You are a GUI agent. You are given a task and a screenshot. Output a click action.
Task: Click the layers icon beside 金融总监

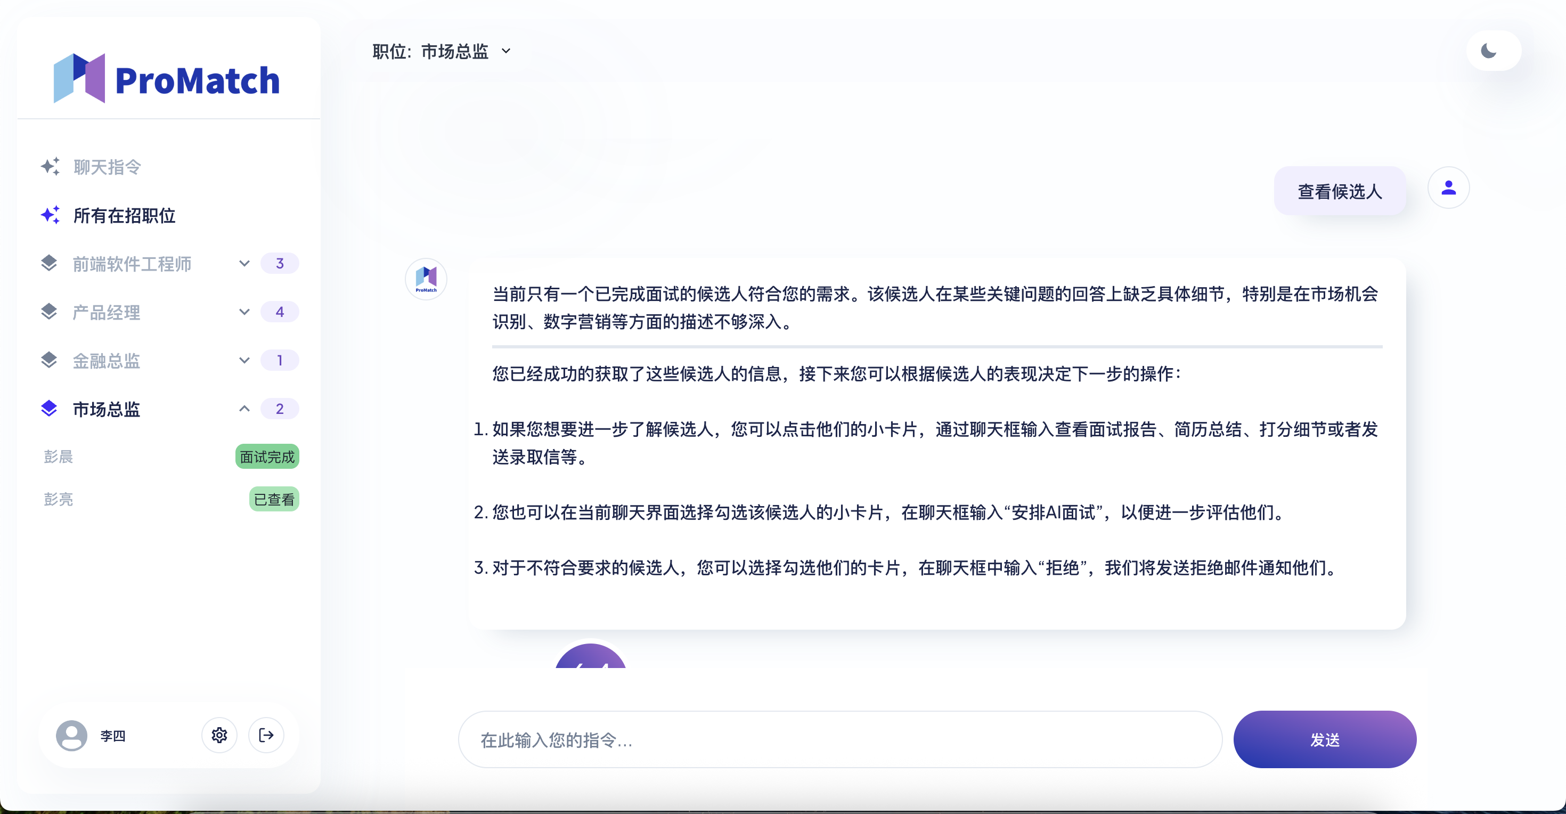(49, 360)
